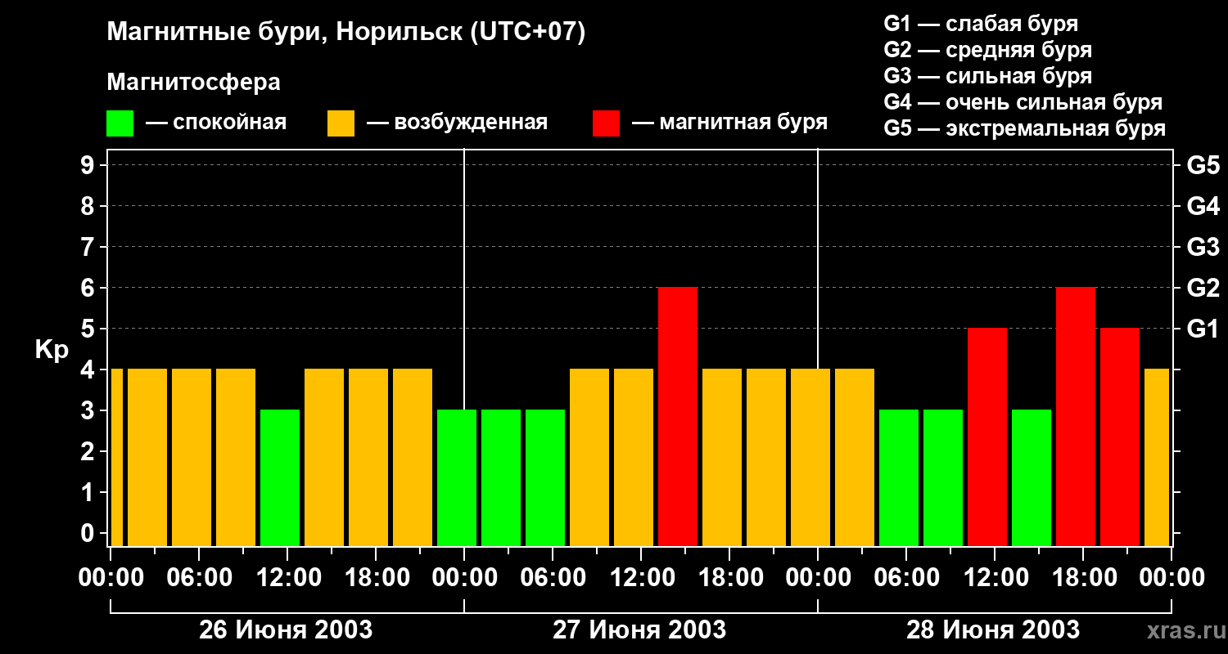Click the 'G5 — экстремальная буря' legend line
The height and width of the screenshot is (654, 1228).
[x=1024, y=128]
